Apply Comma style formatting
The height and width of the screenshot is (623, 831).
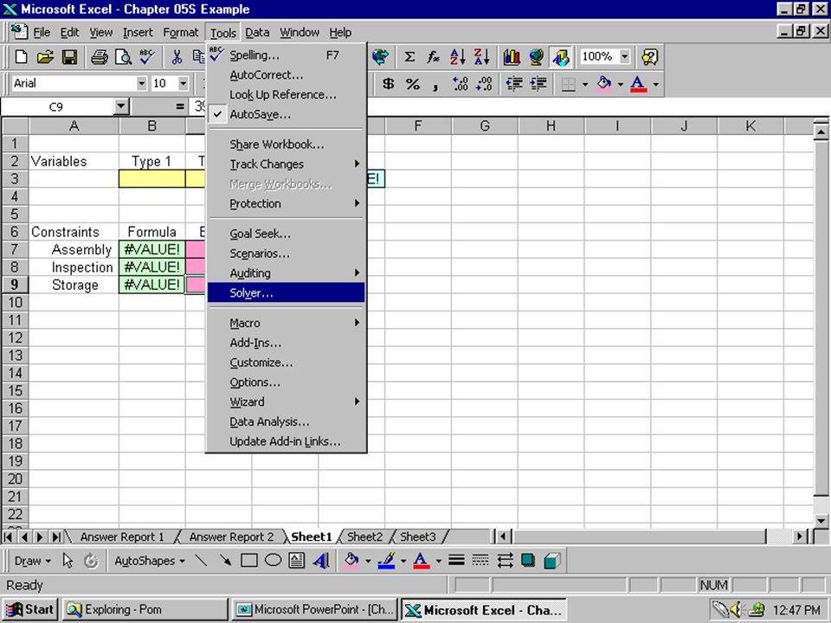pyautogui.click(x=435, y=84)
